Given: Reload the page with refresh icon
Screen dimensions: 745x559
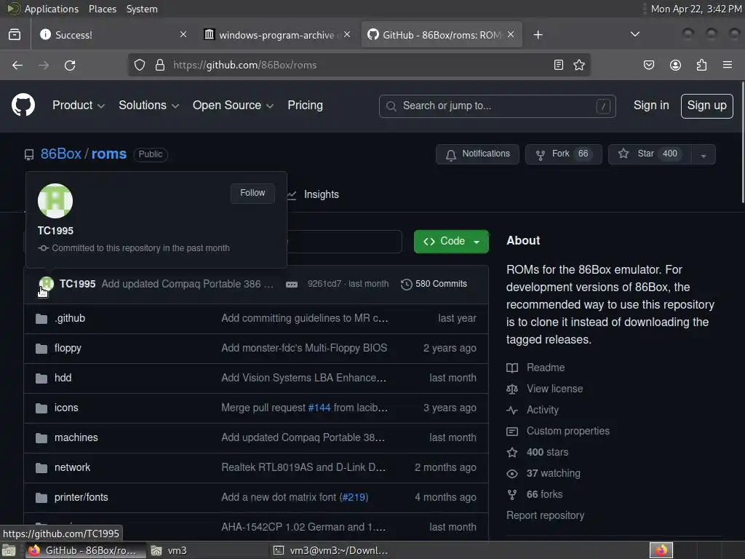Looking at the screenshot, I should pyautogui.click(x=70, y=65).
